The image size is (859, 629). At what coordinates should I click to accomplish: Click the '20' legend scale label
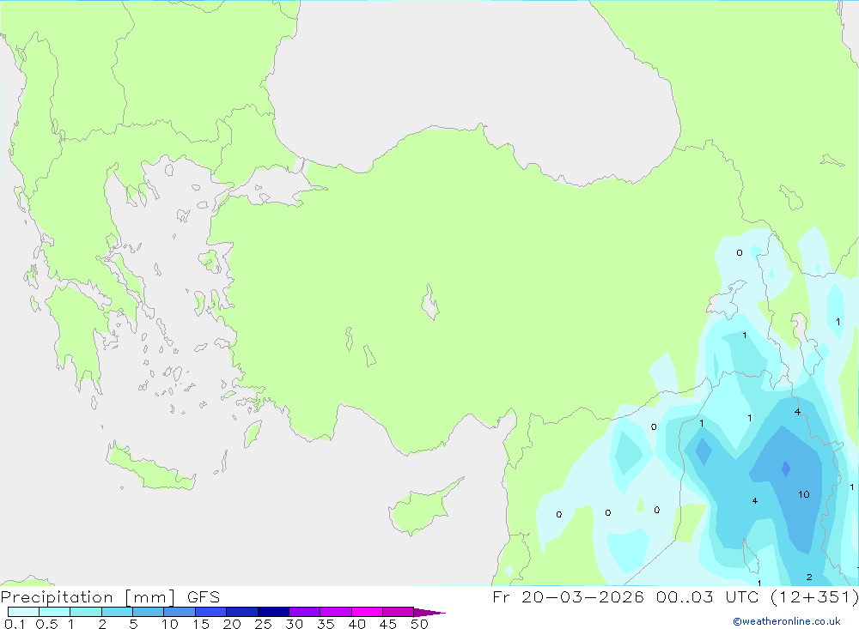232,624
